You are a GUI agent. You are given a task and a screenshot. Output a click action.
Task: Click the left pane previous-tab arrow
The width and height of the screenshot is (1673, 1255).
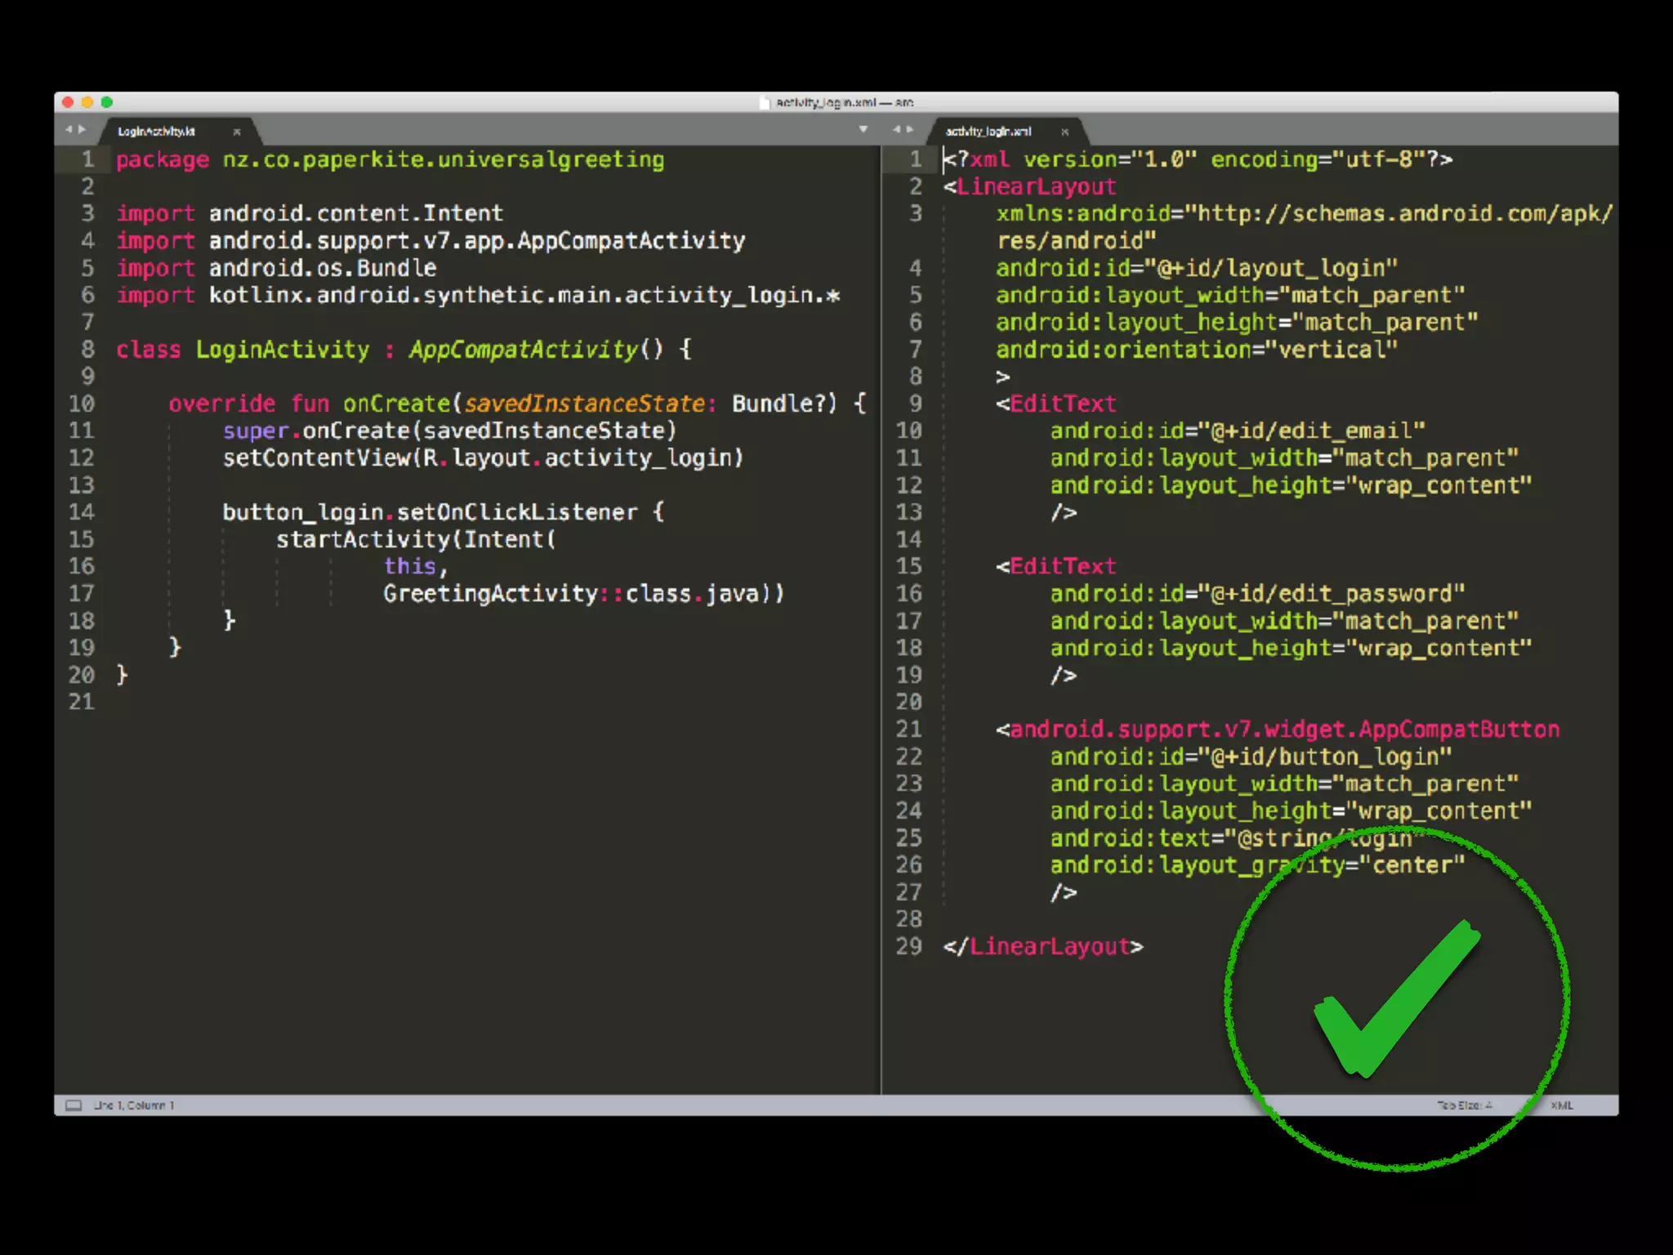pos(69,129)
